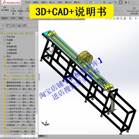Expand the 检测底座一<1> component
The height and width of the screenshot is (139, 139).
click(x=1, y=125)
